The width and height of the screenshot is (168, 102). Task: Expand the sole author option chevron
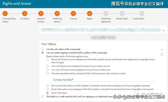pyautogui.click(x=162, y=49)
